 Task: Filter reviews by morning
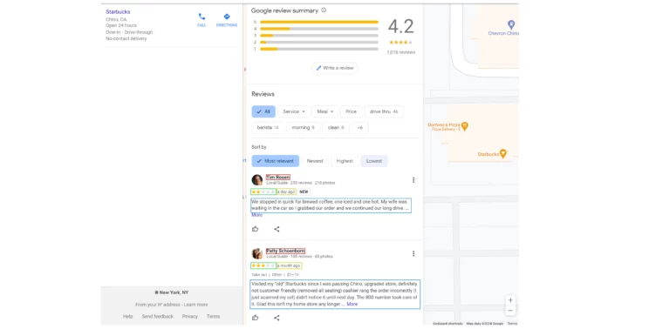(x=303, y=128)
